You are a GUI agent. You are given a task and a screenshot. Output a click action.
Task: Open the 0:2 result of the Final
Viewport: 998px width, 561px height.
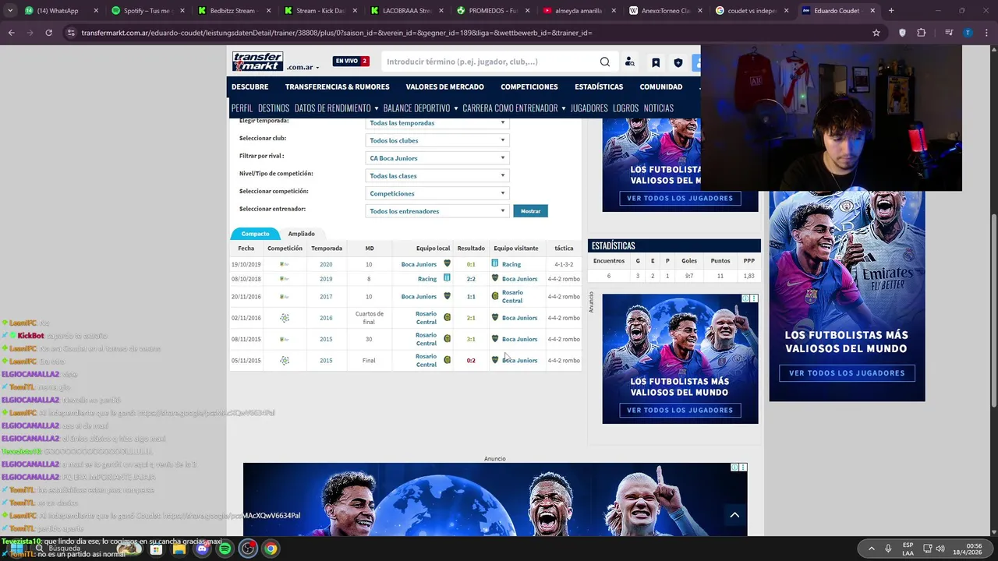tap(471, 361)
